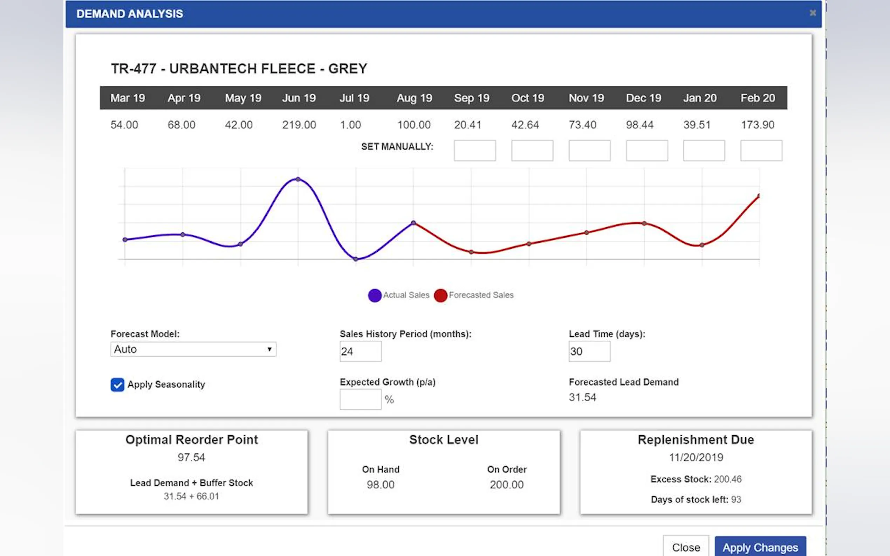
Task: Open the Forecast Model dropdown
Action: [193, 349]
